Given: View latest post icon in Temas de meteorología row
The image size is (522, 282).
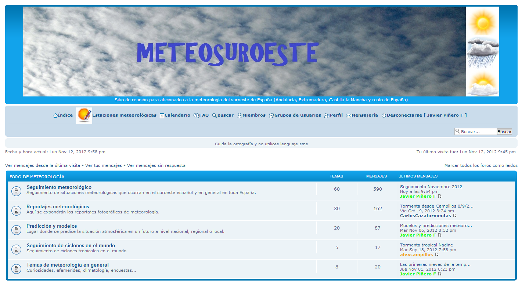Looking at the screenshot, I should click(440, 274).
